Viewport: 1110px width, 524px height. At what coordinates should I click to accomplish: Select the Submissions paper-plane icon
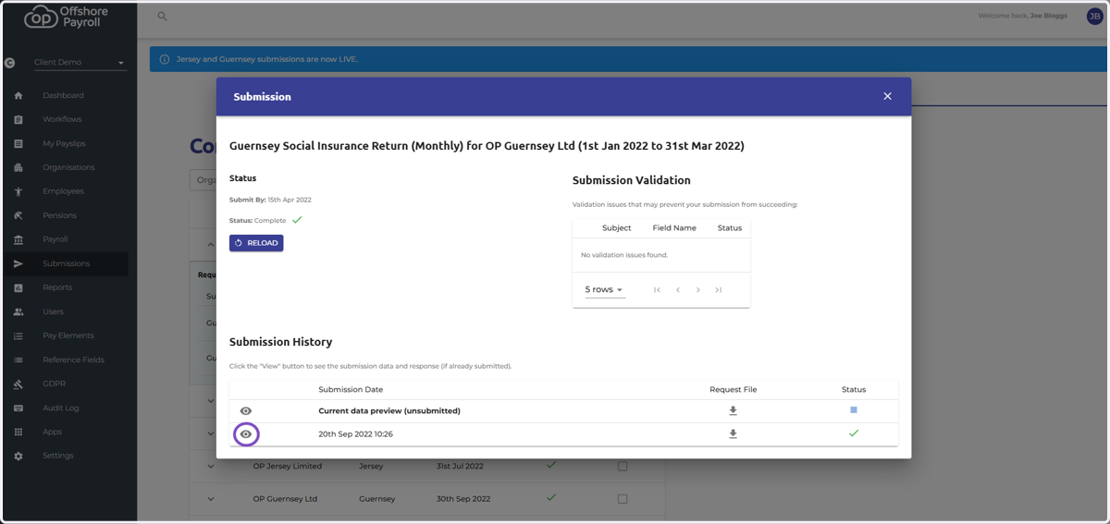point(18,263)
